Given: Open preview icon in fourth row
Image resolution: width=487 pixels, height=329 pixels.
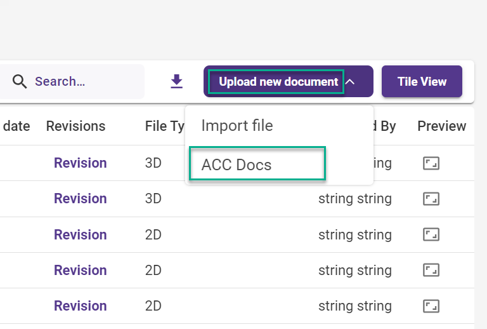Looking at the screenshot, I should tap(431, 271).
